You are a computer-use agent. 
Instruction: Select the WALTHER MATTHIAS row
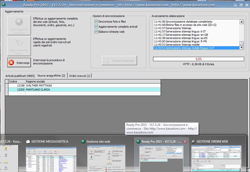click(83, 85)
